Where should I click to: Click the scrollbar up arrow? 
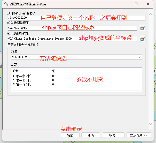151,14
